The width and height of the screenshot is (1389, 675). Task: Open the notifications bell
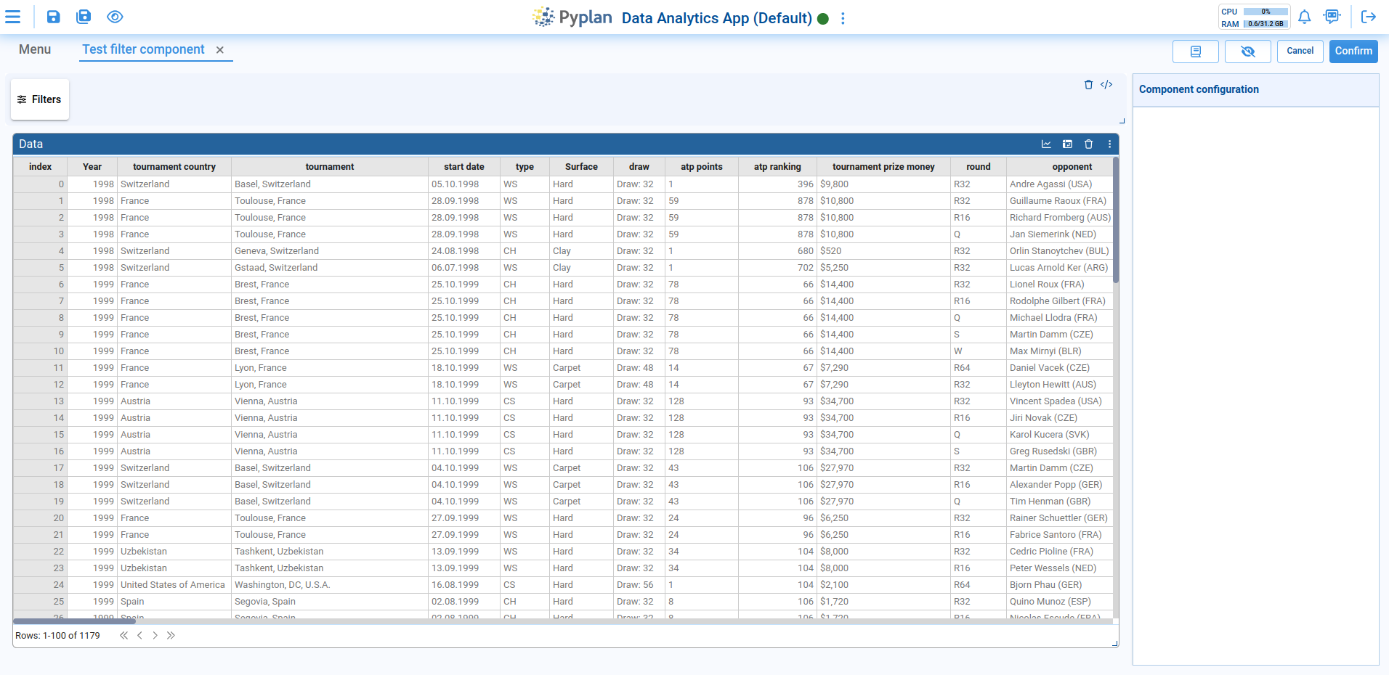tap(1304, 17)
